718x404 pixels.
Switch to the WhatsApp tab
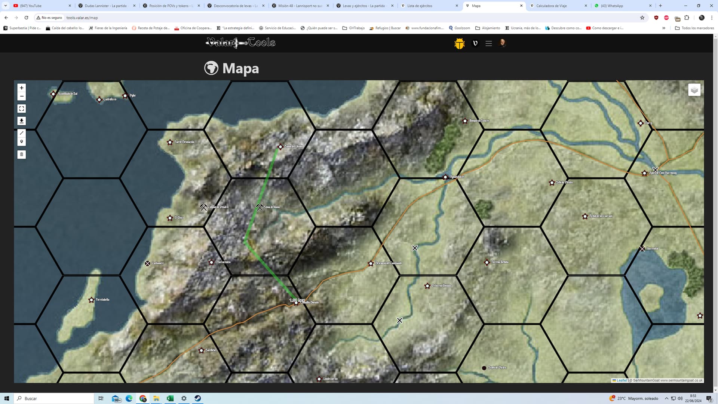(622, 6)
